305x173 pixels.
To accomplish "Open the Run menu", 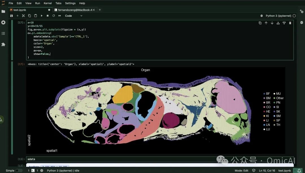I will click(x=38, y=3).
